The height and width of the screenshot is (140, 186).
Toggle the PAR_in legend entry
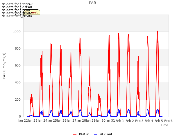point(81,134)
